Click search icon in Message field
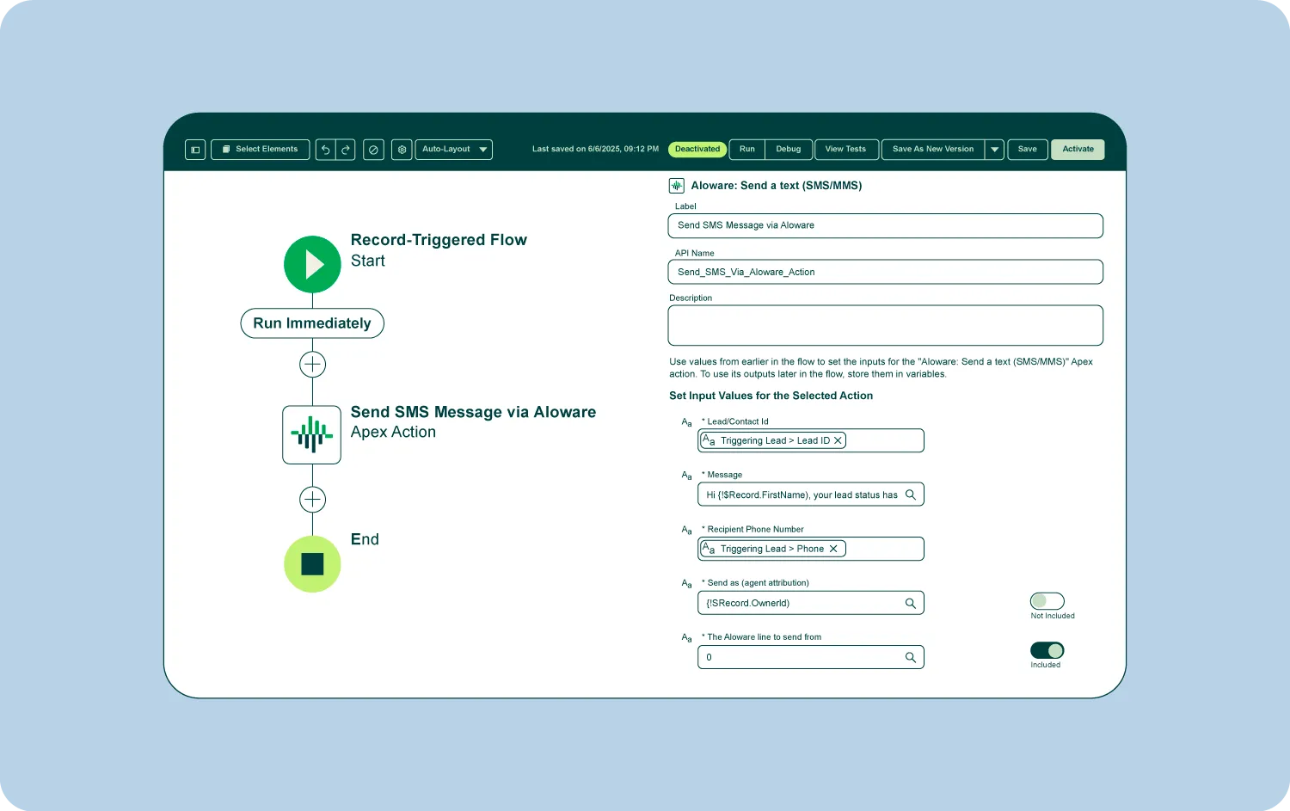The width and height of the screenshot is (1290, 811). point(911,495)
